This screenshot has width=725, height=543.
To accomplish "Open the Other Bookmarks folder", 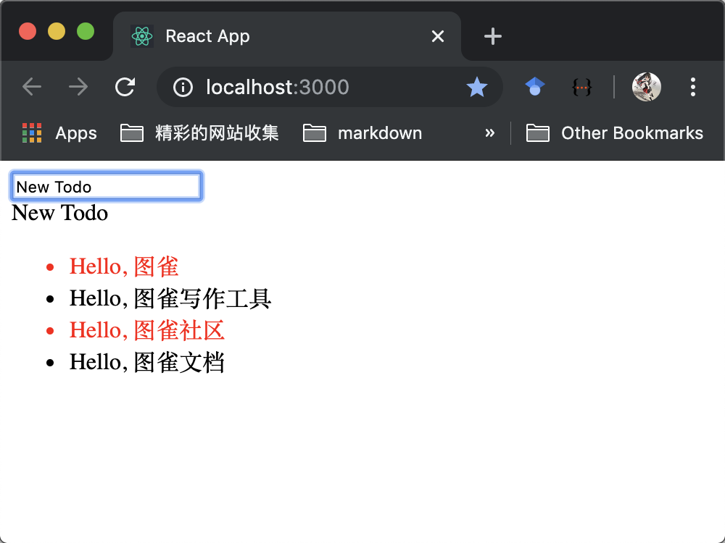I will (615, 132).
